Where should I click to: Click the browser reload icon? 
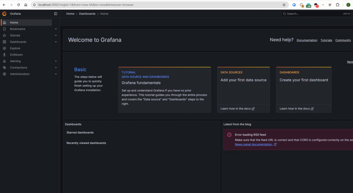(18, 5)
